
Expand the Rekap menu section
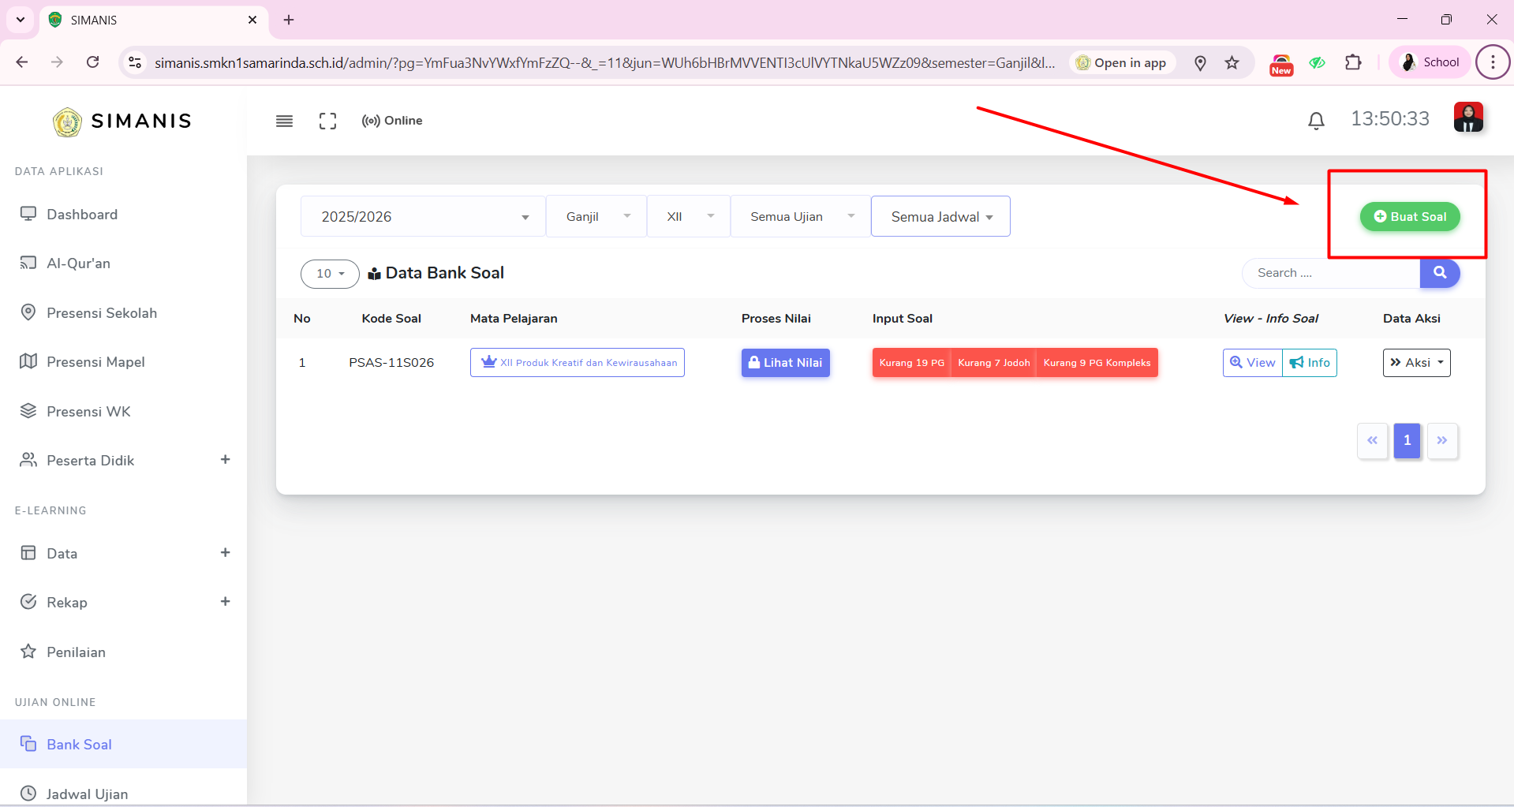[x=225, y=602]
